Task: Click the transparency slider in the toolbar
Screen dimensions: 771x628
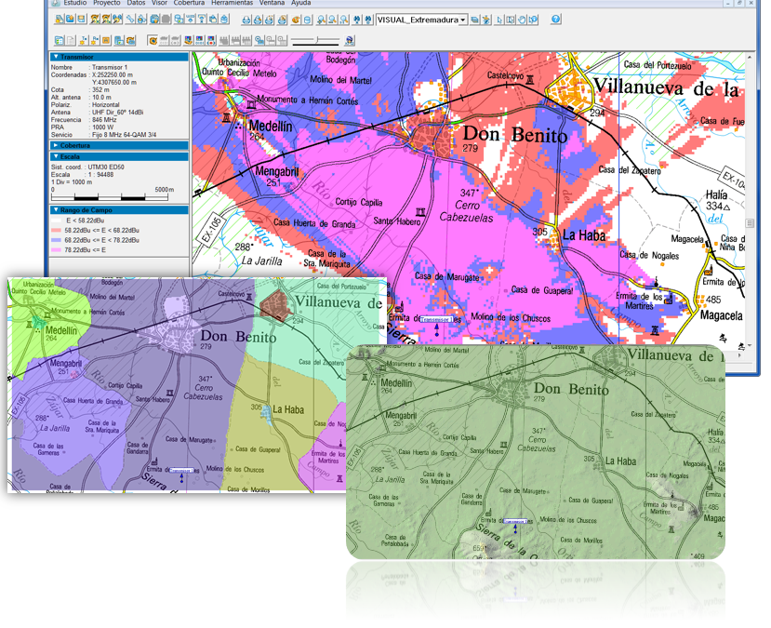Action: [315, 40]
